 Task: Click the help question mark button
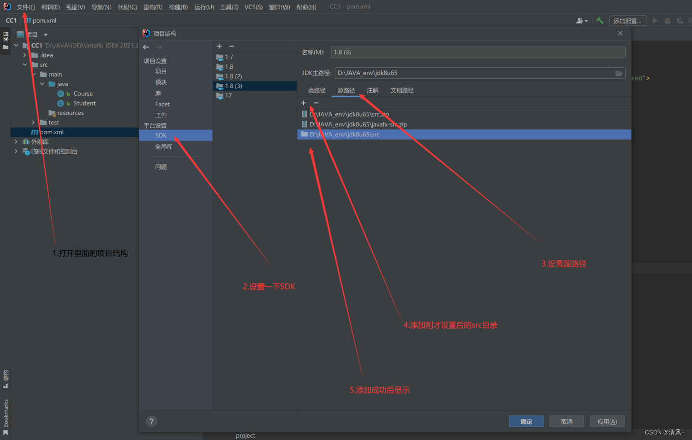pyautogui.click(x=151, y=421)
